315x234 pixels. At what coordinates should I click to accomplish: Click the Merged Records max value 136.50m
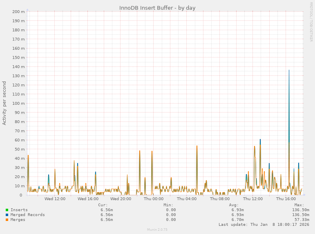(x=301, y=215)
